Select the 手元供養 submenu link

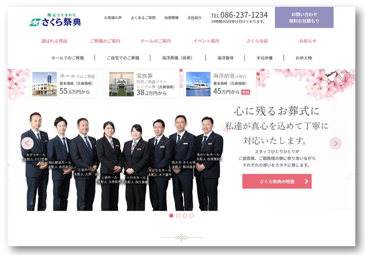click(x=264, y=58)
